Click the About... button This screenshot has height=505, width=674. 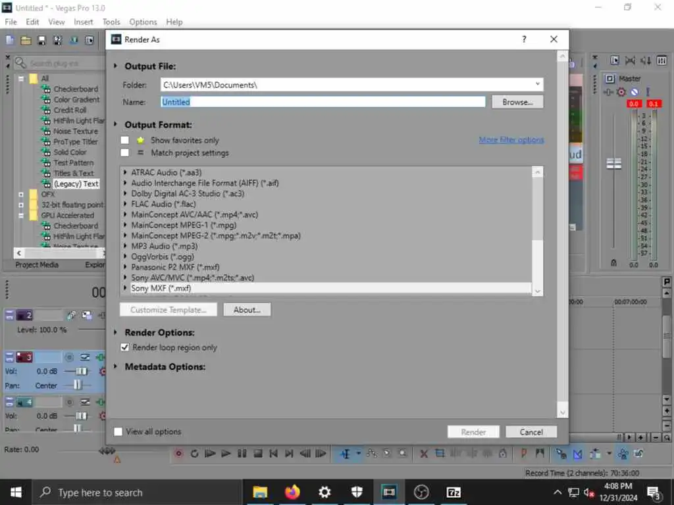(247, 310)
